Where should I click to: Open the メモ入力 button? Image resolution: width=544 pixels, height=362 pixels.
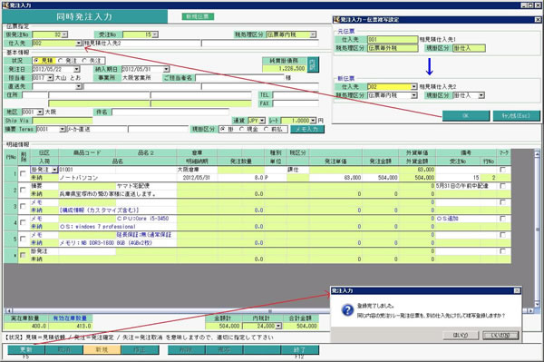(307, 129)
